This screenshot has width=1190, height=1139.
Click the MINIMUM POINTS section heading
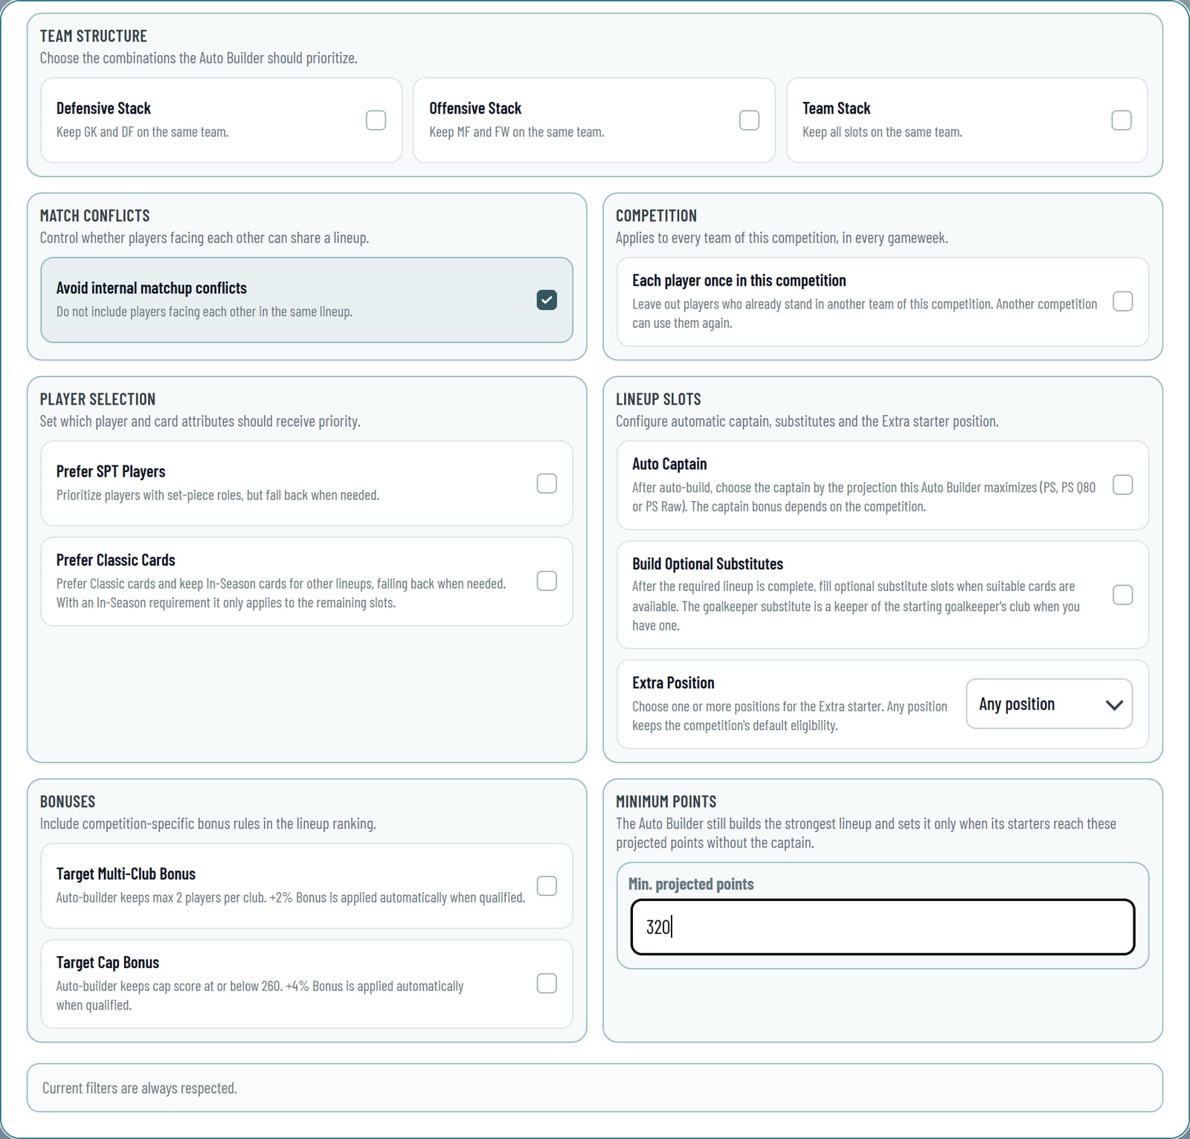point(666,802)
